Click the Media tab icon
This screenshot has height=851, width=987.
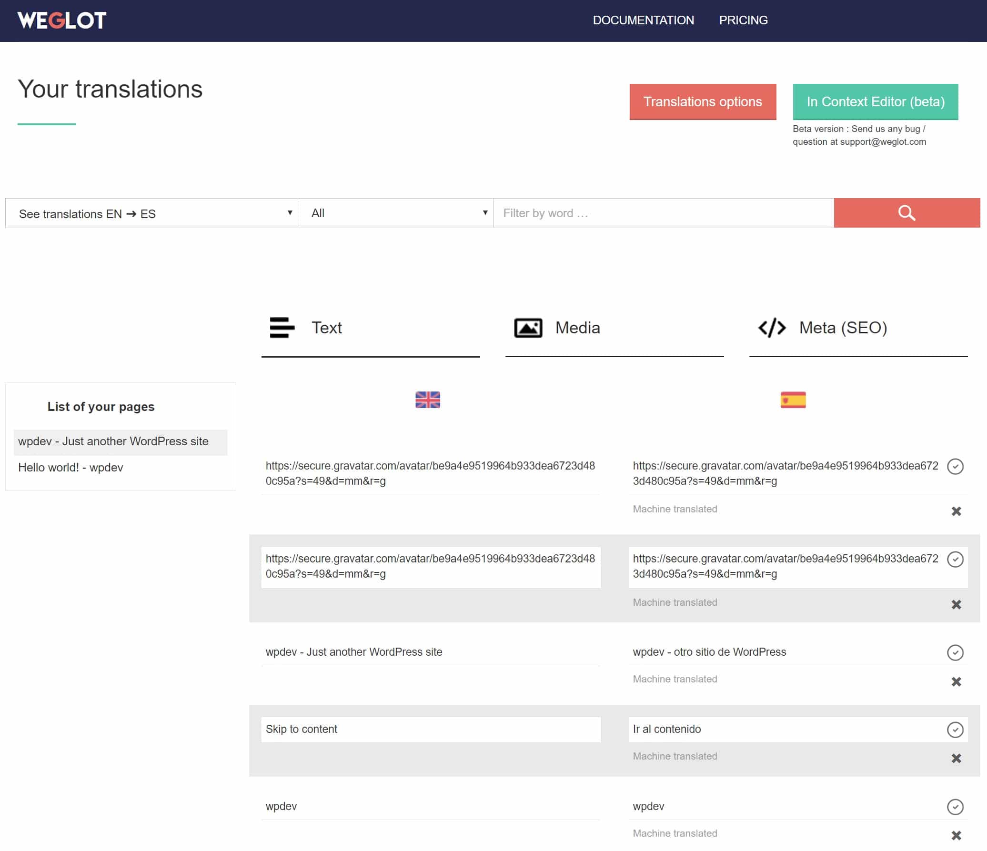point(526,327)
